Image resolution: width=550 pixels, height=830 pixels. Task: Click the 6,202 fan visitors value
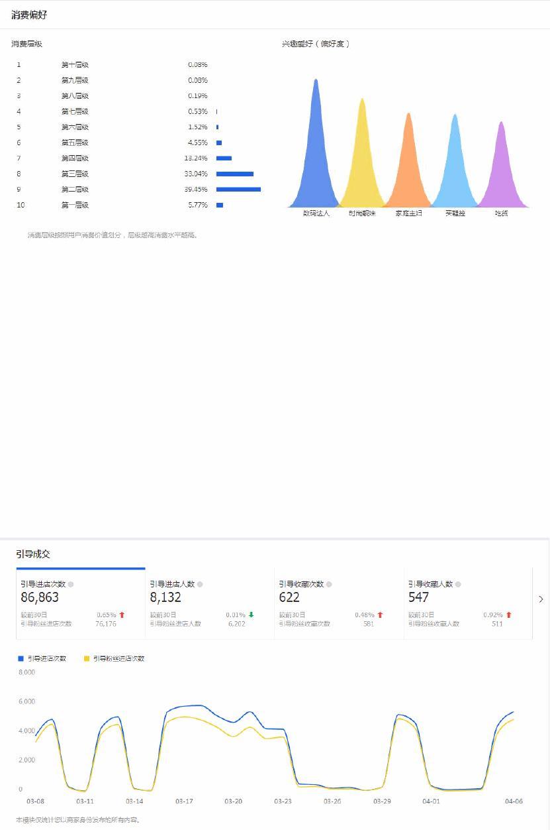pos(236,624)
